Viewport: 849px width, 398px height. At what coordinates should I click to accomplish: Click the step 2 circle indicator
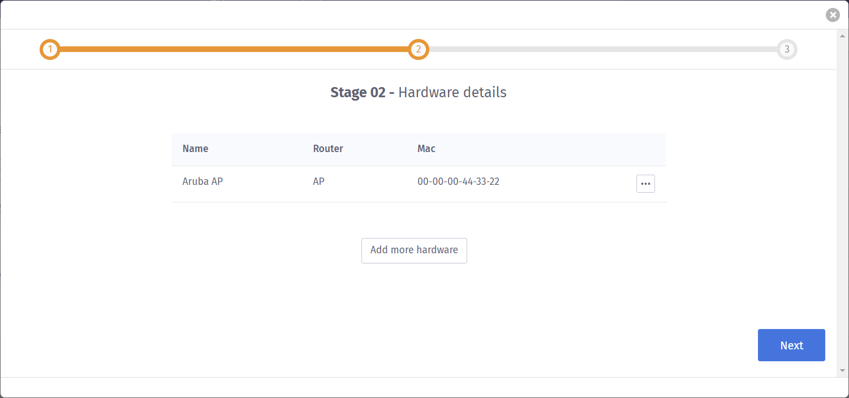pyautogui.click(x=419, y=50)
